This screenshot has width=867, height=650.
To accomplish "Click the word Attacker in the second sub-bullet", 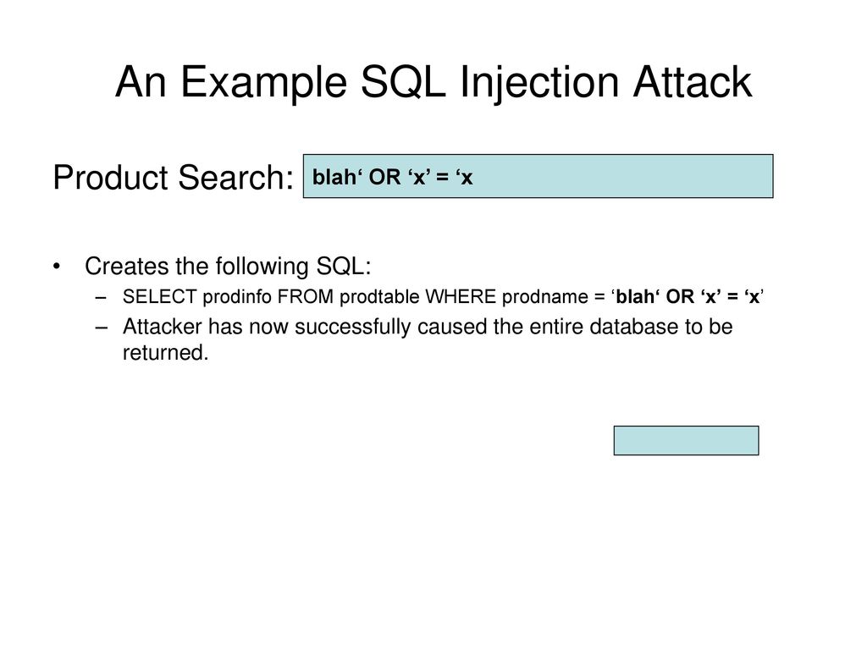I will (x=163, y=327).
